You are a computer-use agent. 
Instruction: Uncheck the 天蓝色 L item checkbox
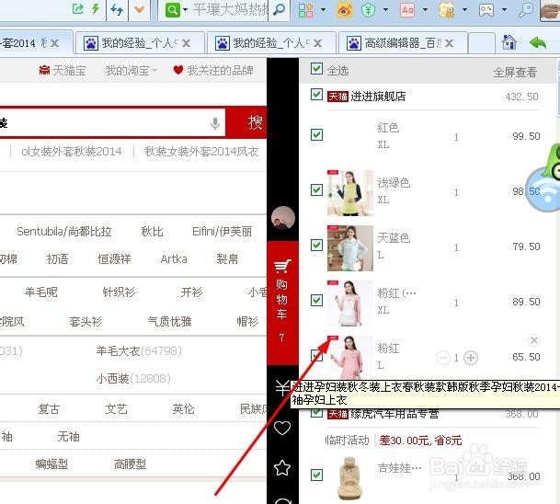pyautogui.click(x=316, y=245)
